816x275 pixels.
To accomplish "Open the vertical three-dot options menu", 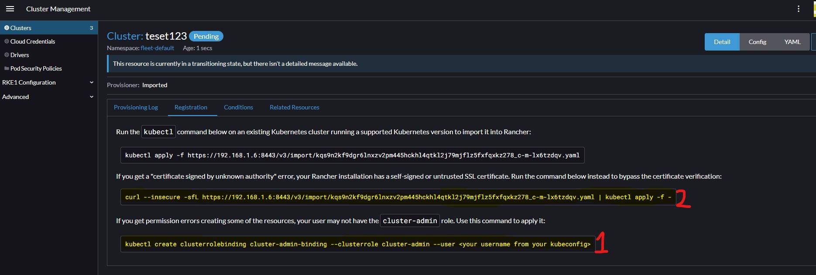I will tap(799, 9).
